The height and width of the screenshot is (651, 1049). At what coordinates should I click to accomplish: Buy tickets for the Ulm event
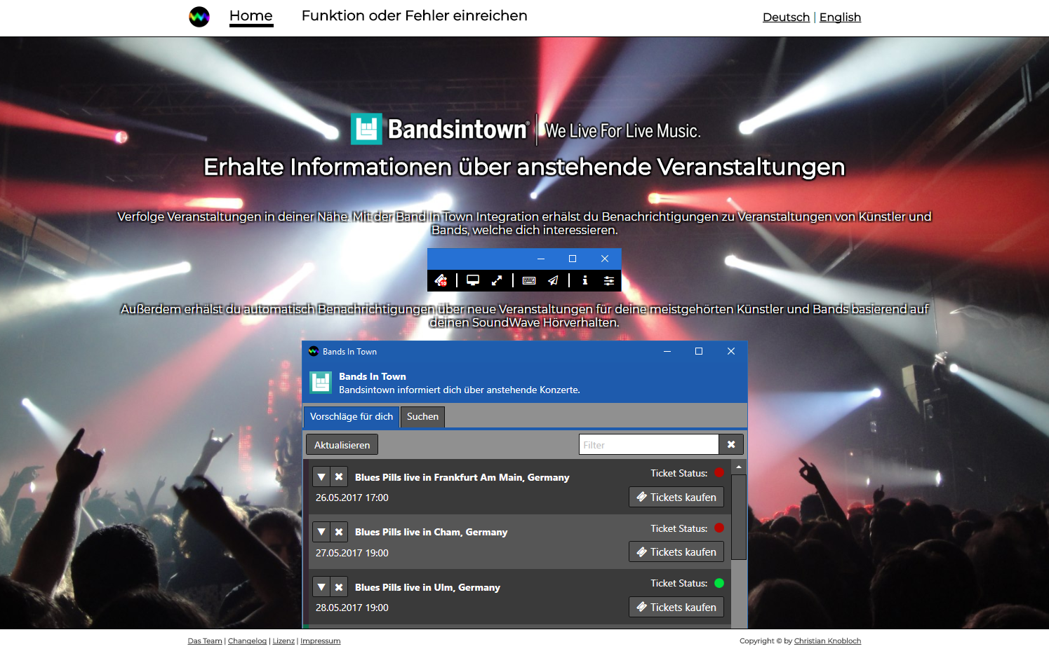click(676, 608)
